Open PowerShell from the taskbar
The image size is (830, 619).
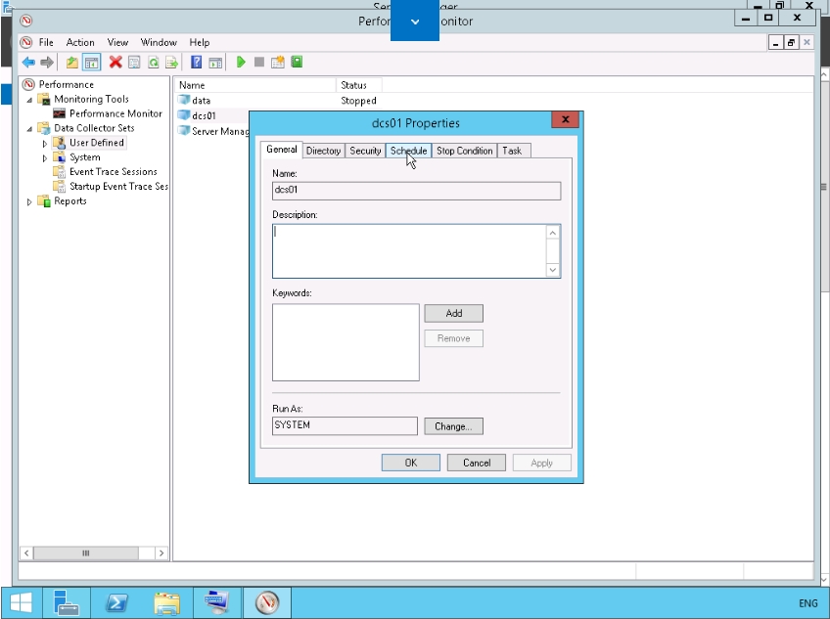click(117, 602)
